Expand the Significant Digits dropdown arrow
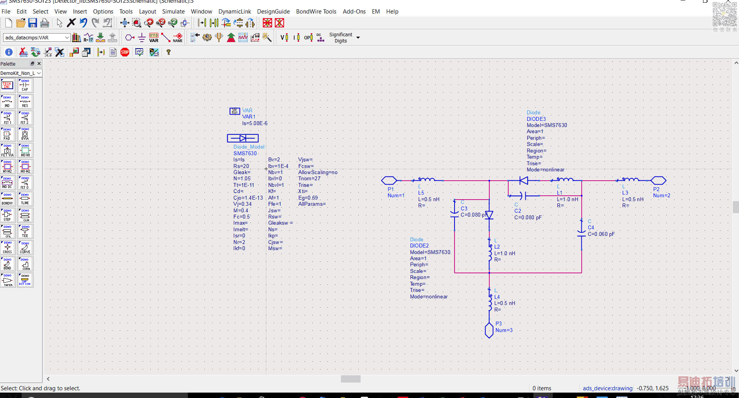The image size is (739, 398). [358, 37]
